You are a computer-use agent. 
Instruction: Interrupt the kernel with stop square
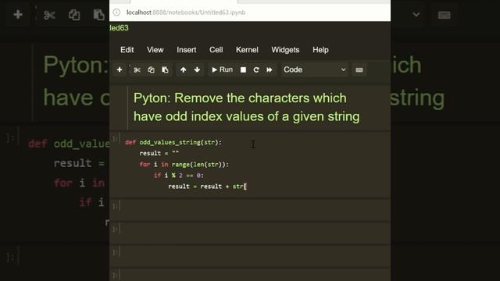pos(243,69)
